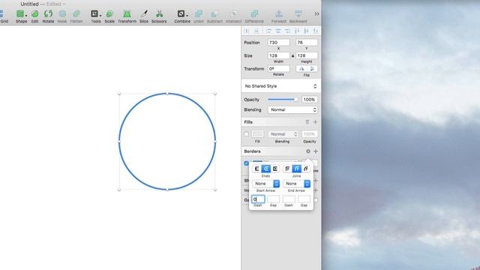Screen dimensions: 480x270
Task: Click the trash icon in Fills header
Action: click(307, 122)
